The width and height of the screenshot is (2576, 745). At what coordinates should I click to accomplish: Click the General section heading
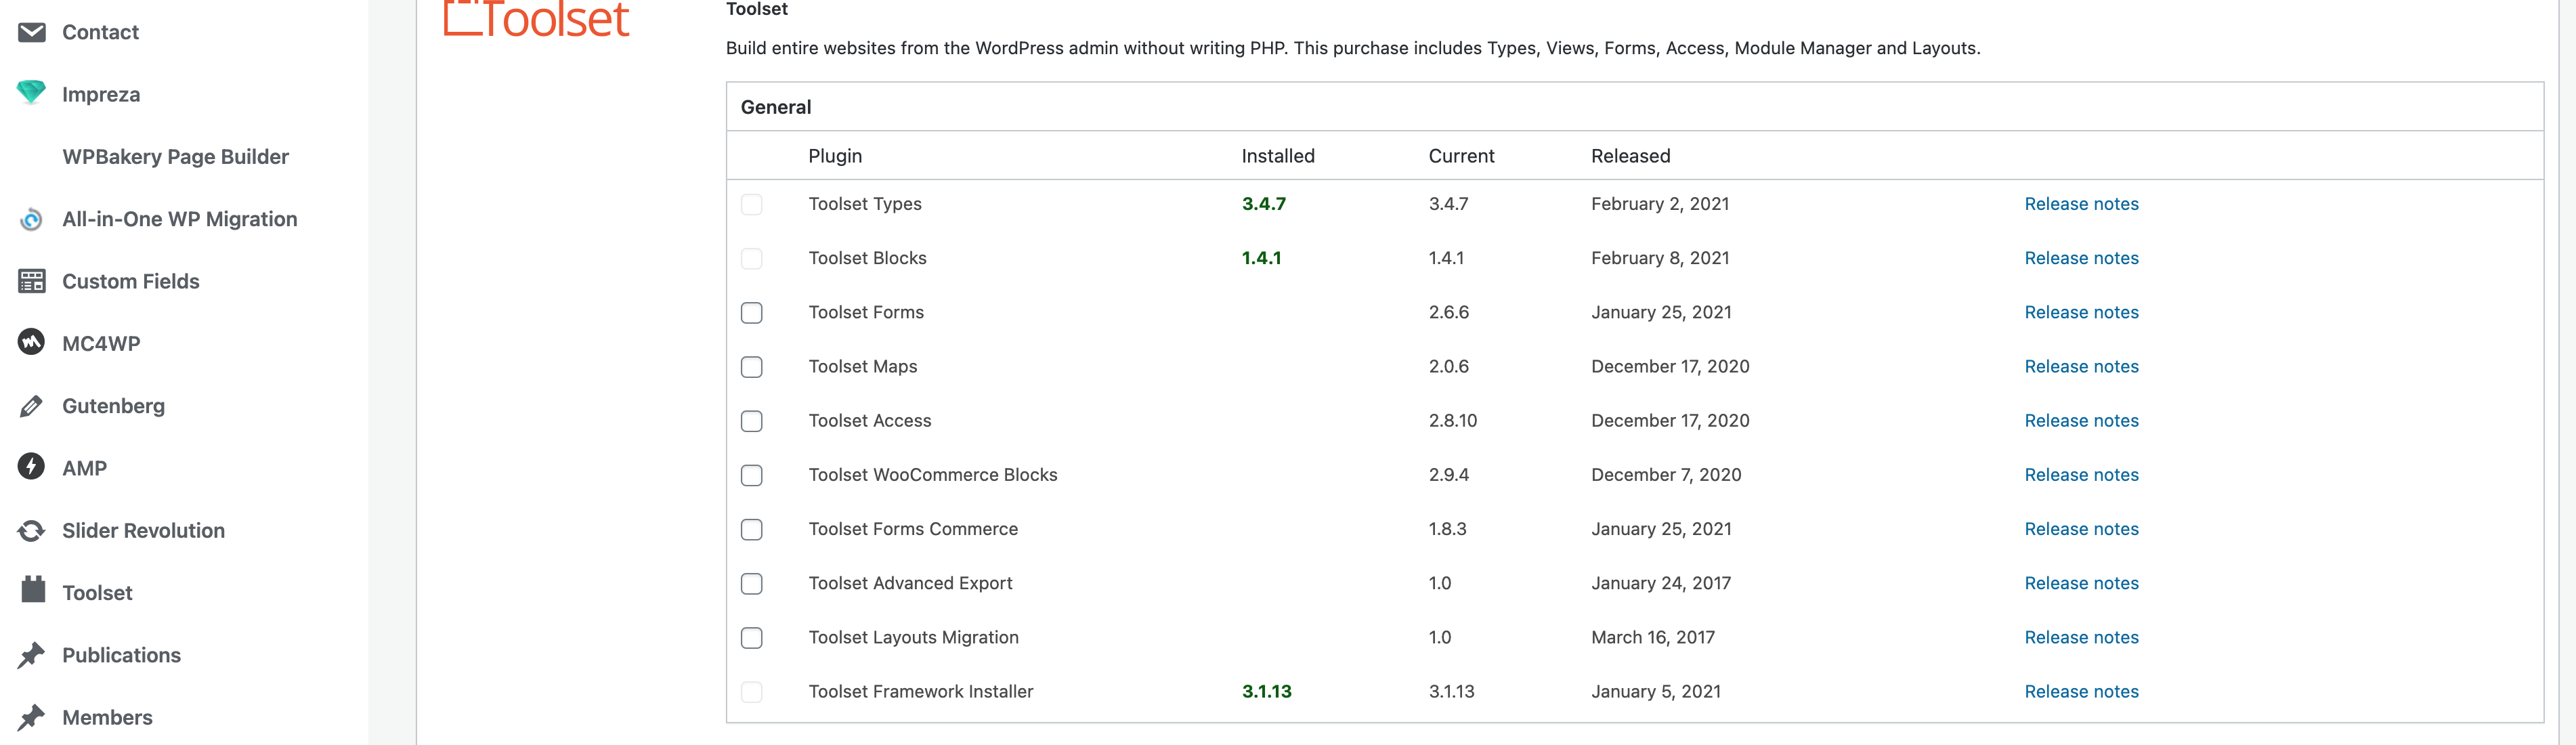[x=776, y=107]
